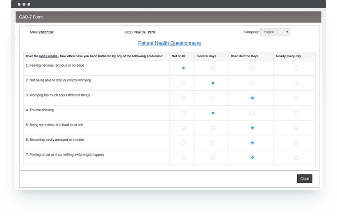The width and height of the screenshot is (337, 216).
Task: Mark 'Several days' for worrying too much
Action: coord(213,98)
